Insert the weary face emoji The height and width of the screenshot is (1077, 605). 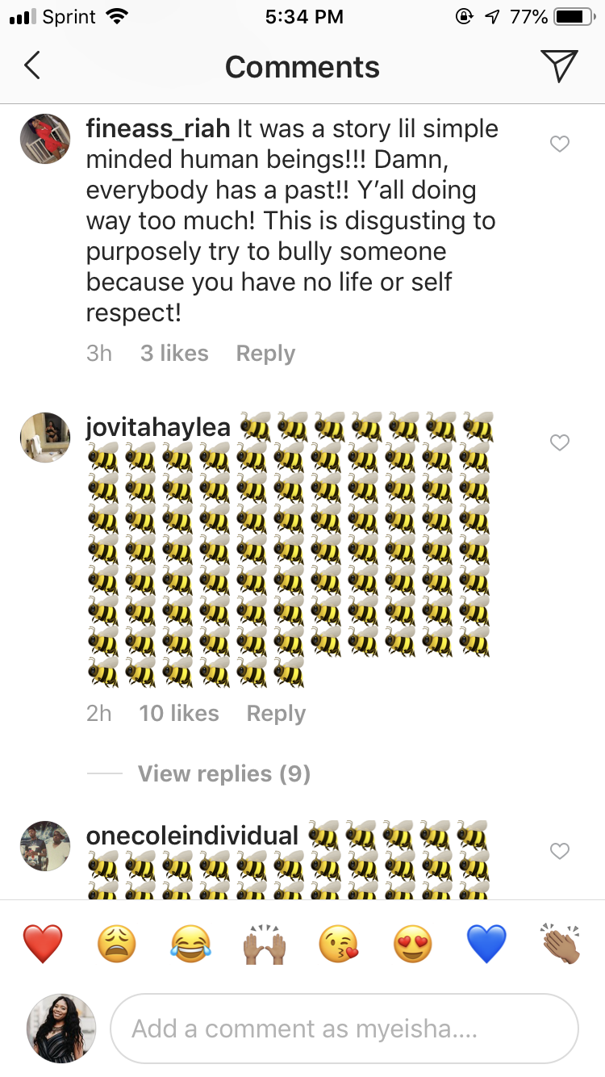(x=117, y=943)
